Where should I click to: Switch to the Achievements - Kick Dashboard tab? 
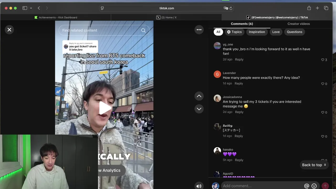coord(56,17)
